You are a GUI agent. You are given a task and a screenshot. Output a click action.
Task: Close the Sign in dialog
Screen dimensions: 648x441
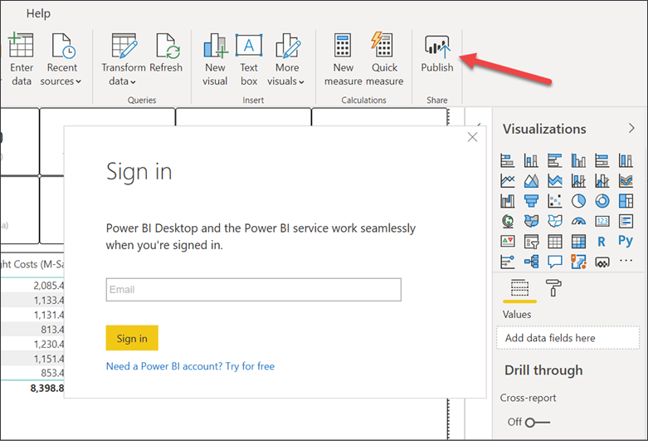[x=472, y=137]
